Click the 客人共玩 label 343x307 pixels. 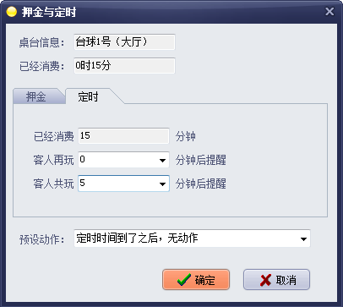[53, 184]
